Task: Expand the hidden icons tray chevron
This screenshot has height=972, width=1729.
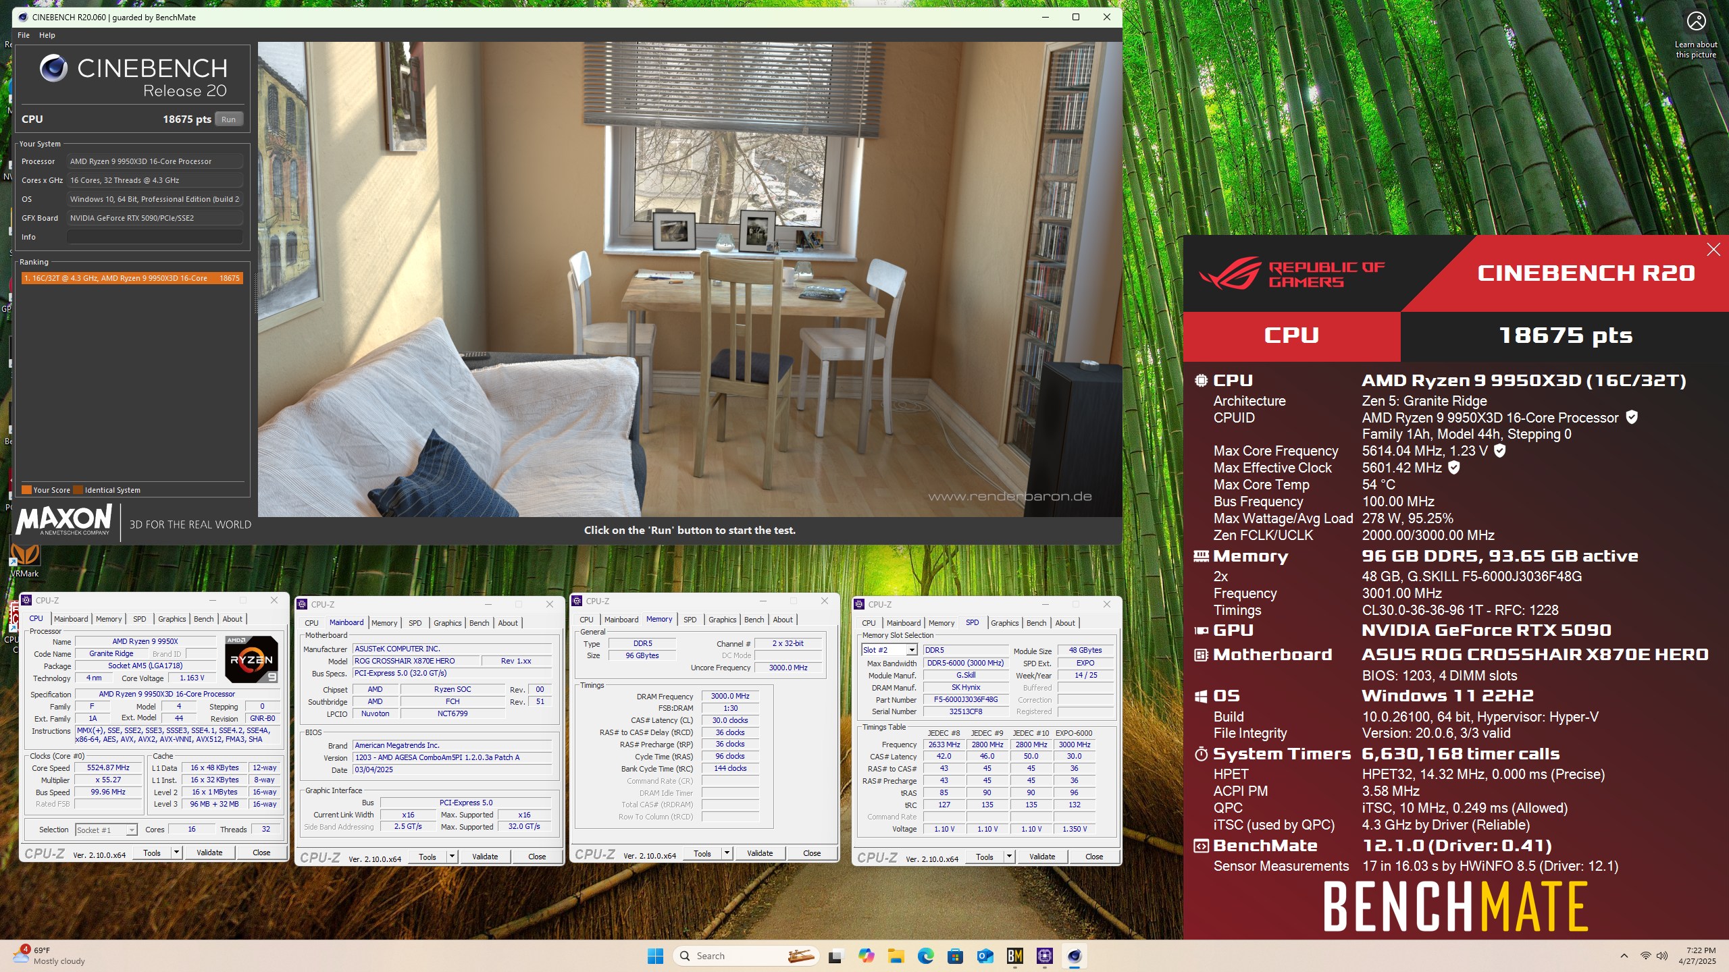Action: pos(1624,956)
